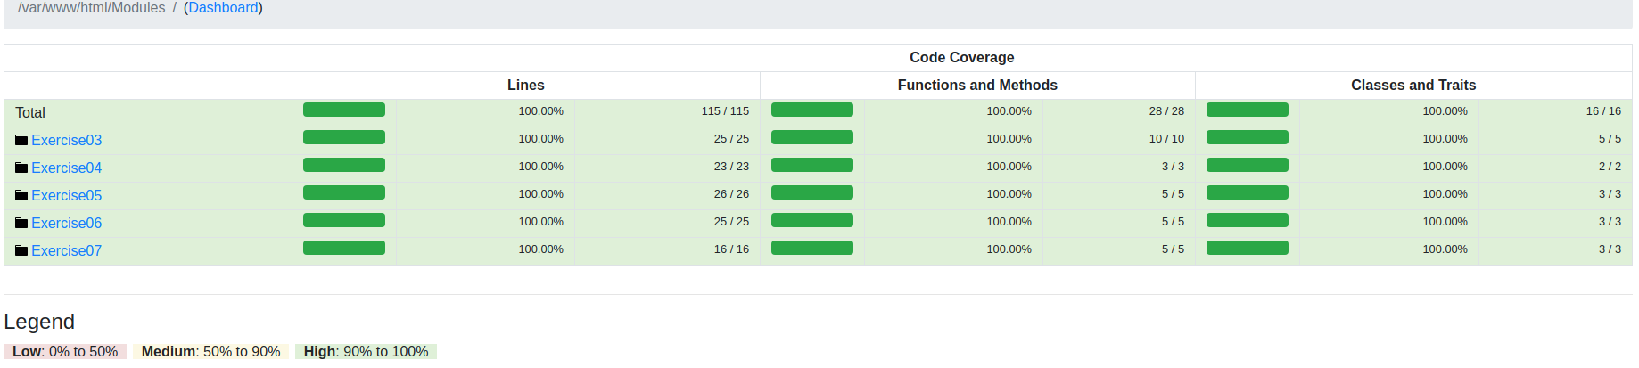The image size is (1639, 368).
Task: Click Exercise03 functions coverage progress bar
Action: (812, 137)
